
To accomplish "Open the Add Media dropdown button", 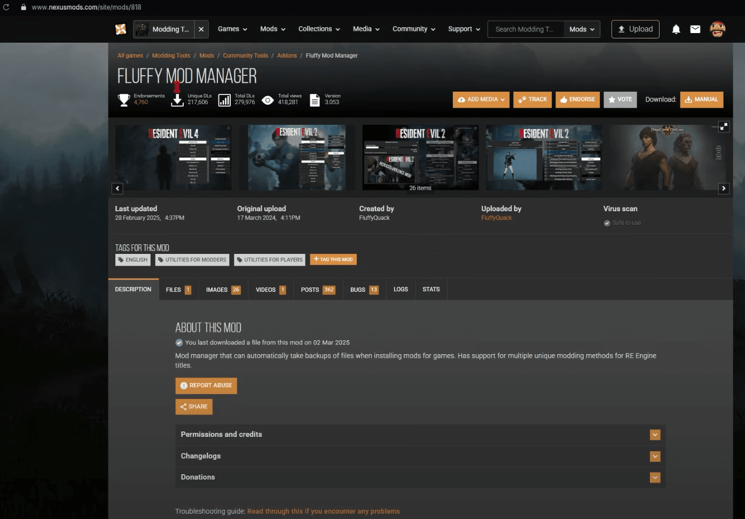I will point(481,100).
